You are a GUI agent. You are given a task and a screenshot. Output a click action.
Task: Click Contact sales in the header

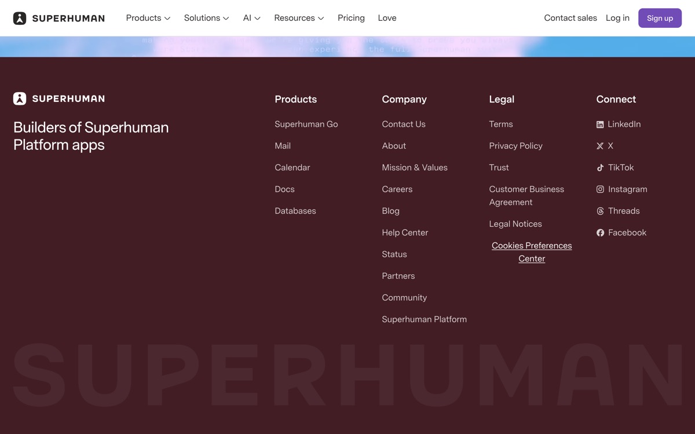coord(570,18)
